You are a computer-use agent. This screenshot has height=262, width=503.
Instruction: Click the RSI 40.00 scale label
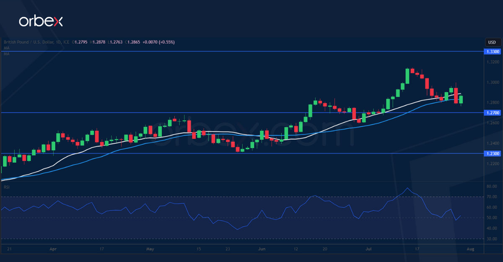[x=492, y=228]
